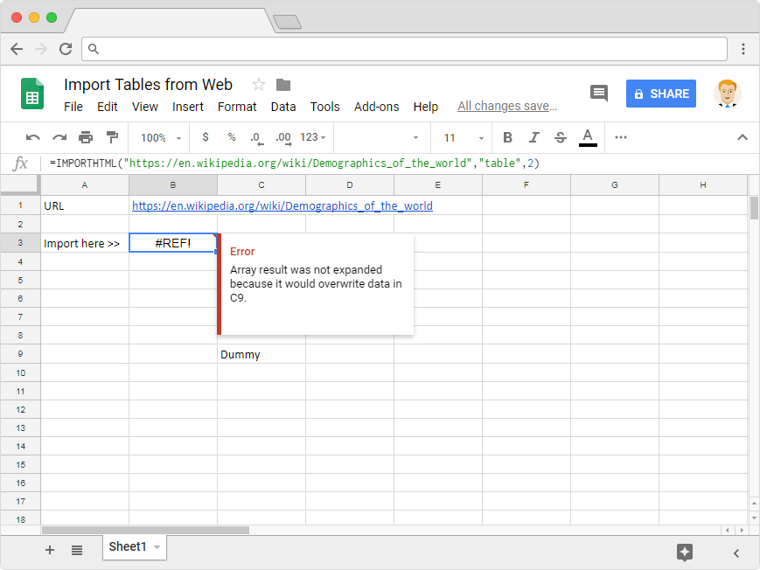This screenshot has width=760, height=570.
Task: Open the comments icon
Action: (598, 93)
